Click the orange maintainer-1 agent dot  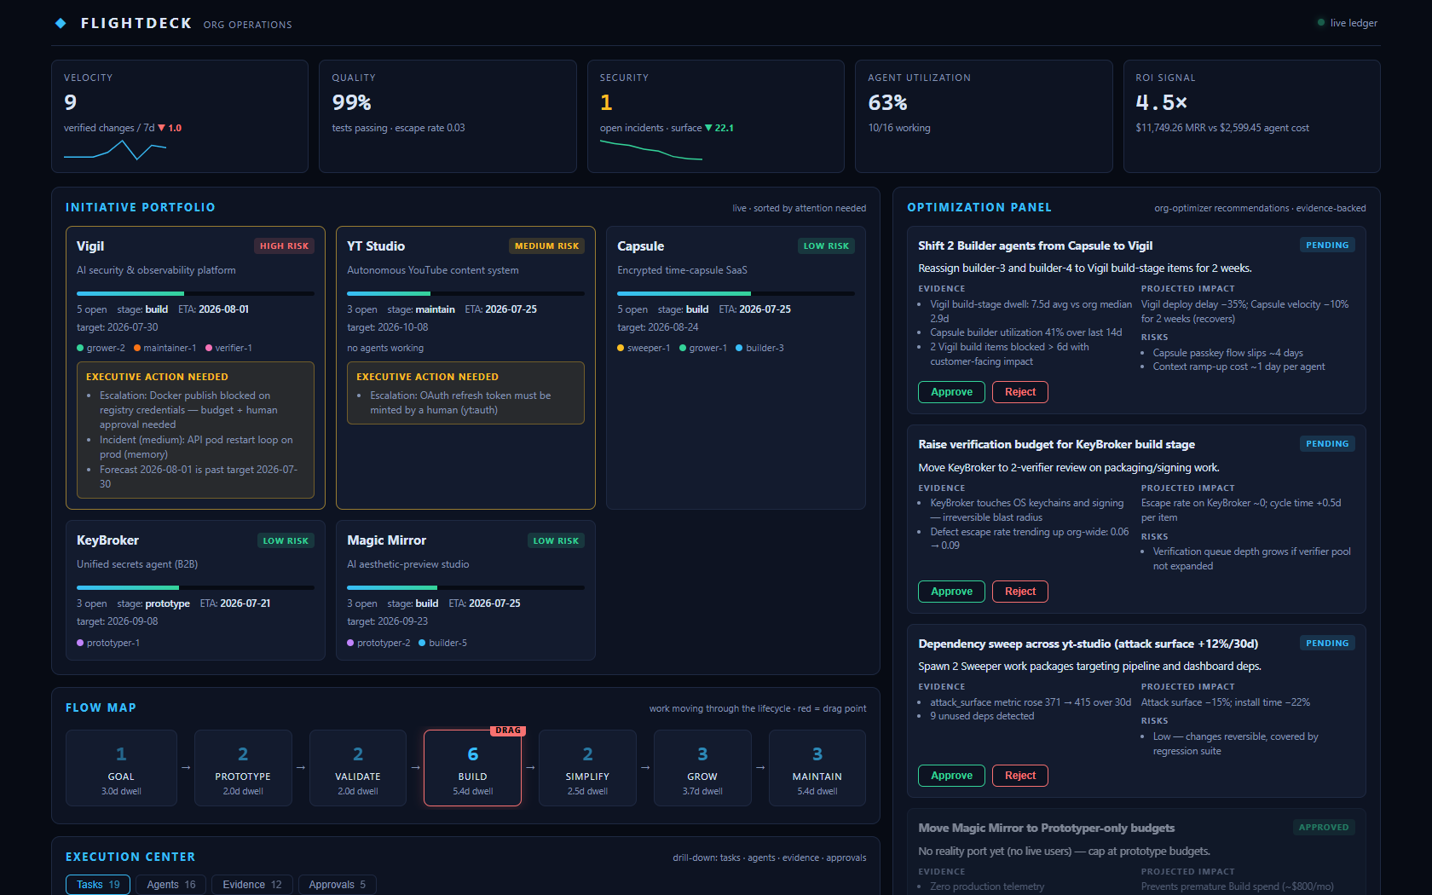click(137, 348)
